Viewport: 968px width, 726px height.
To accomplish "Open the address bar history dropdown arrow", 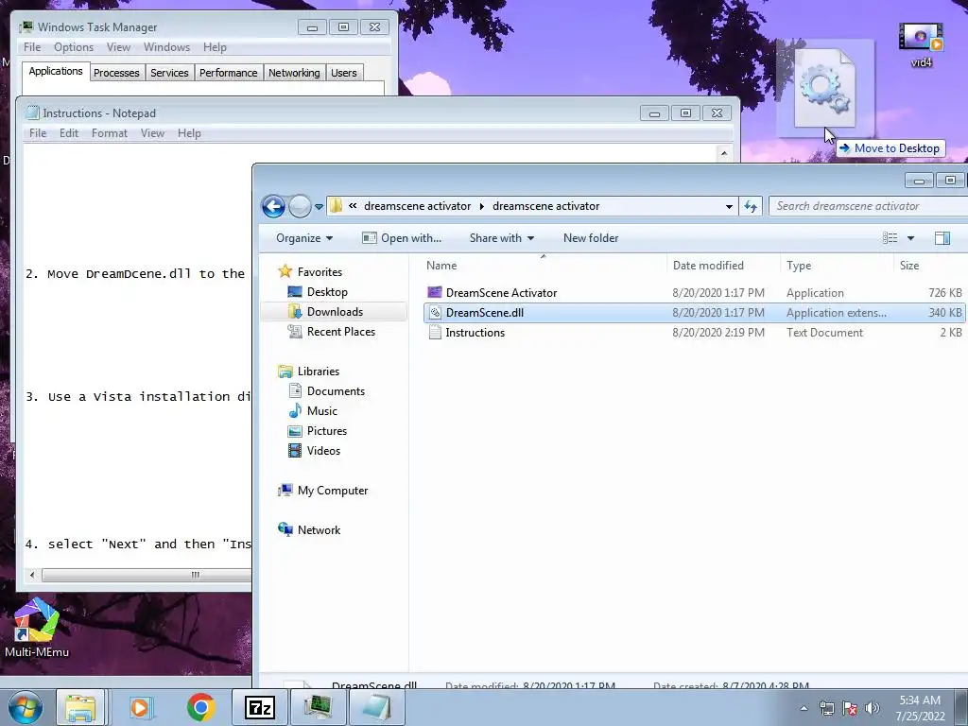I will [x=729, y=206].
